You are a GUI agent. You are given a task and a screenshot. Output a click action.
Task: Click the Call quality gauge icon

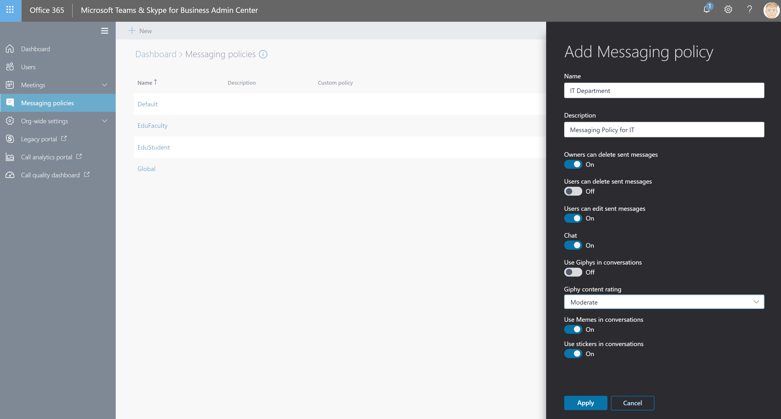pyautogui.click(x=10, y=175)
